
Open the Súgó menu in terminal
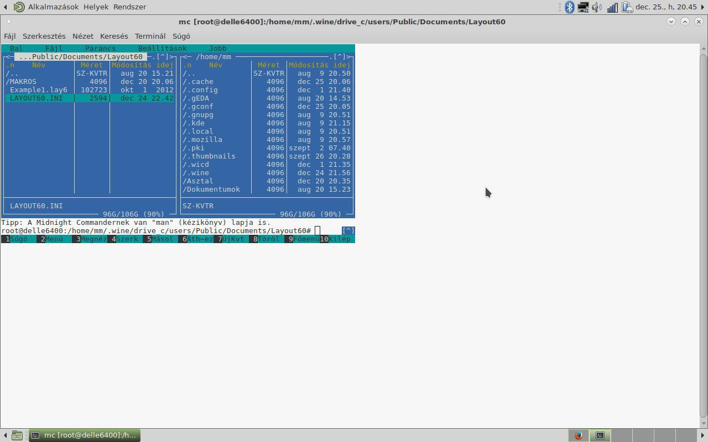coord(181,36)
